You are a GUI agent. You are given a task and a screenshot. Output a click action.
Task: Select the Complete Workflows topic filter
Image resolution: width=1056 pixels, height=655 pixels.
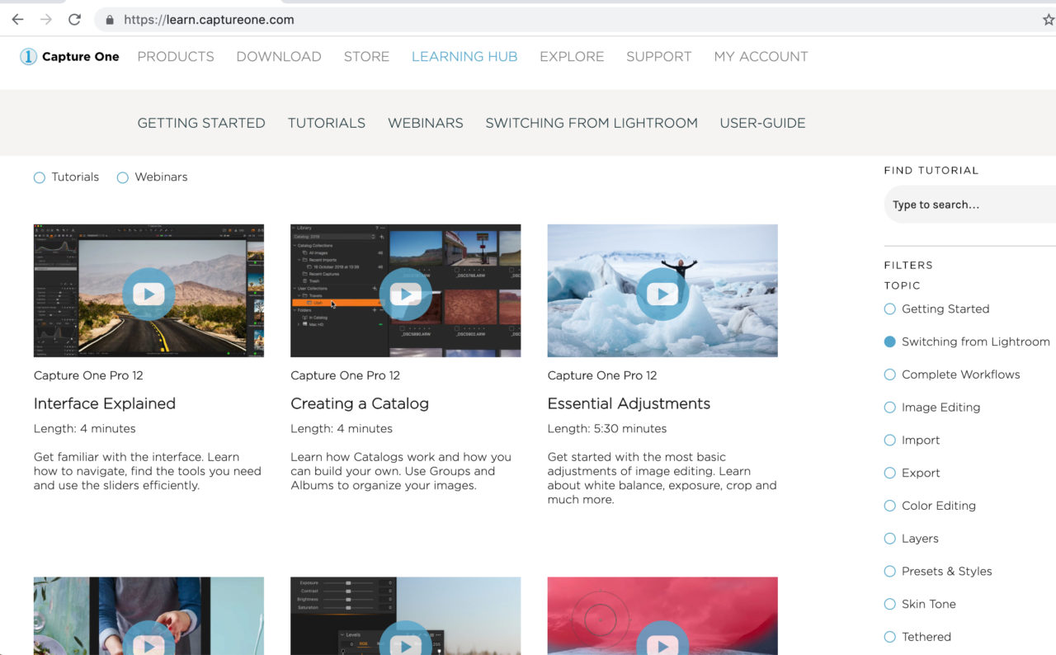[889, 375]
